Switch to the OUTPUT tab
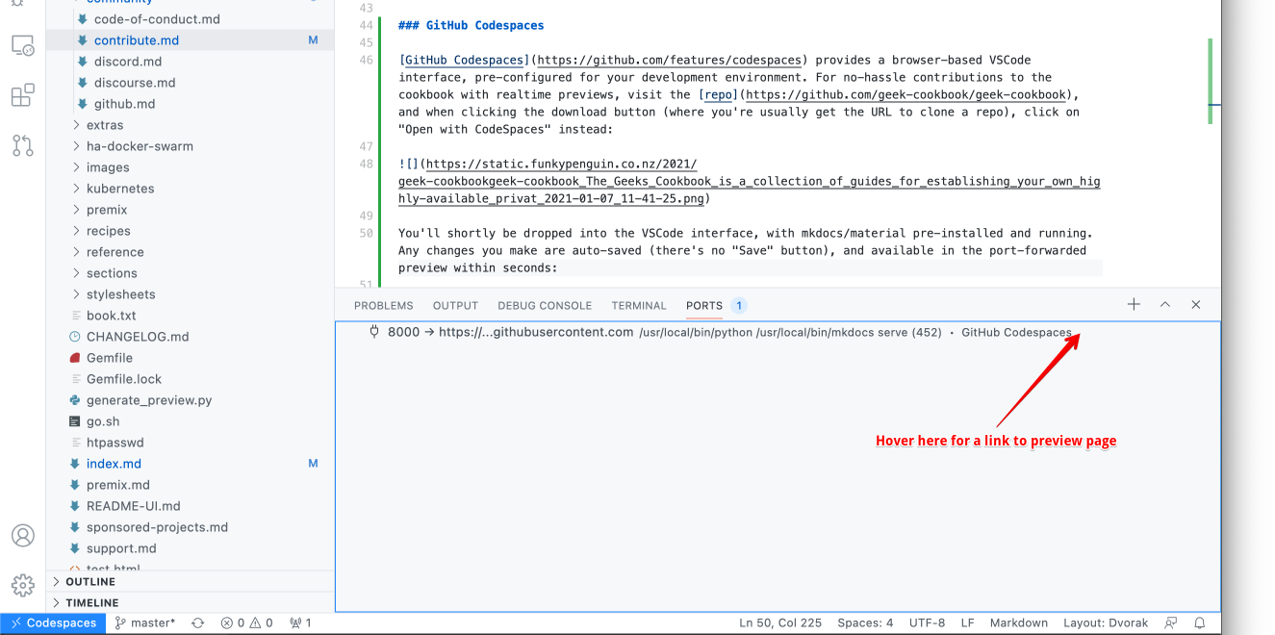 [x=455, y=306]
